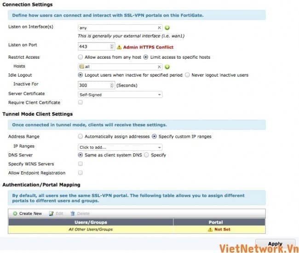Screen dimensions: 299x253
Task: Enable Allow Endpoint Registration checkbox
Action: click(x=80, y=173)
